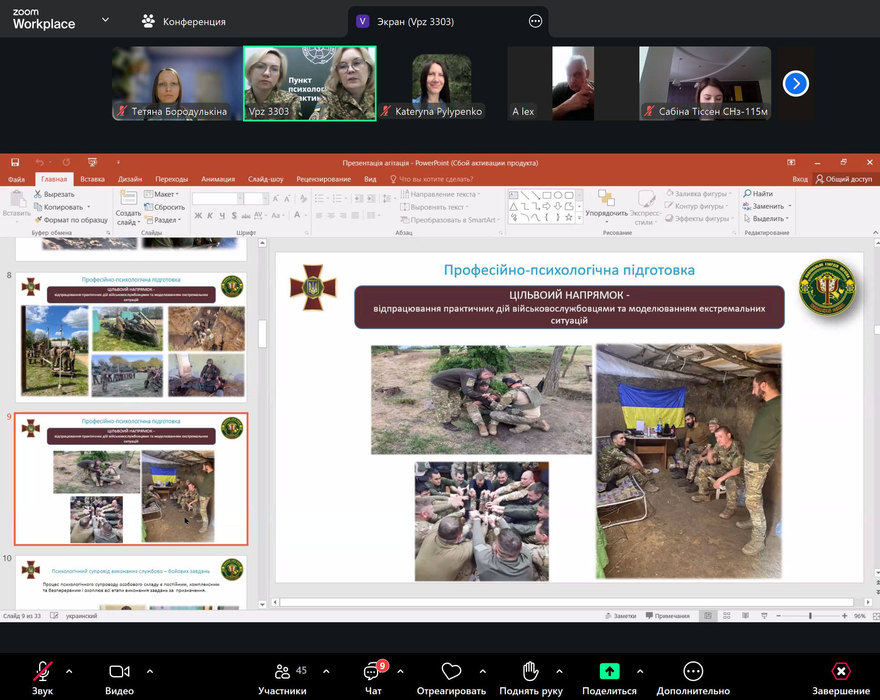This screenshot has height=700, width=880.
Task: Toggle the Заметки notes pane
Action: pyautogui.click(x=621, y=616)
